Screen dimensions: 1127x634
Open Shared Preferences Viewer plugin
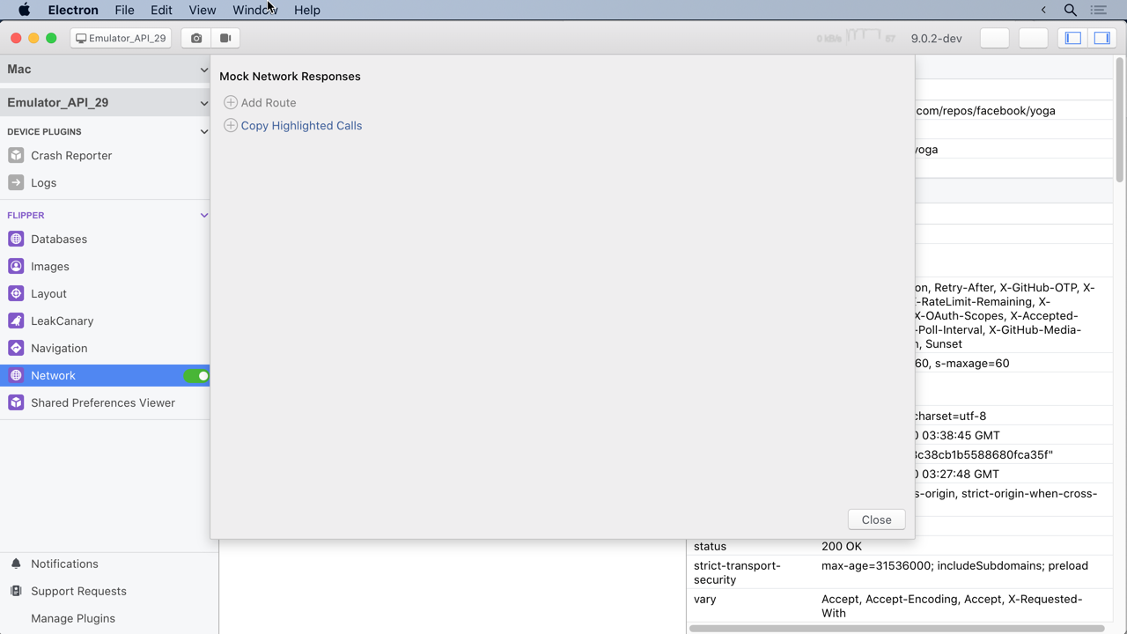pyautogui.click(x=105, y=402)
